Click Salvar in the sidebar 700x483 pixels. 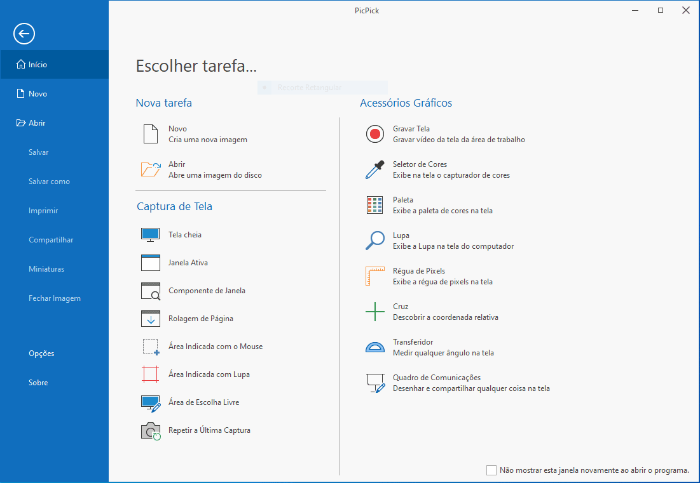tap(55, 152)
